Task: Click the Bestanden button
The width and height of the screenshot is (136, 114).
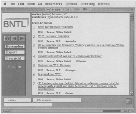Action: pos(15,46)
